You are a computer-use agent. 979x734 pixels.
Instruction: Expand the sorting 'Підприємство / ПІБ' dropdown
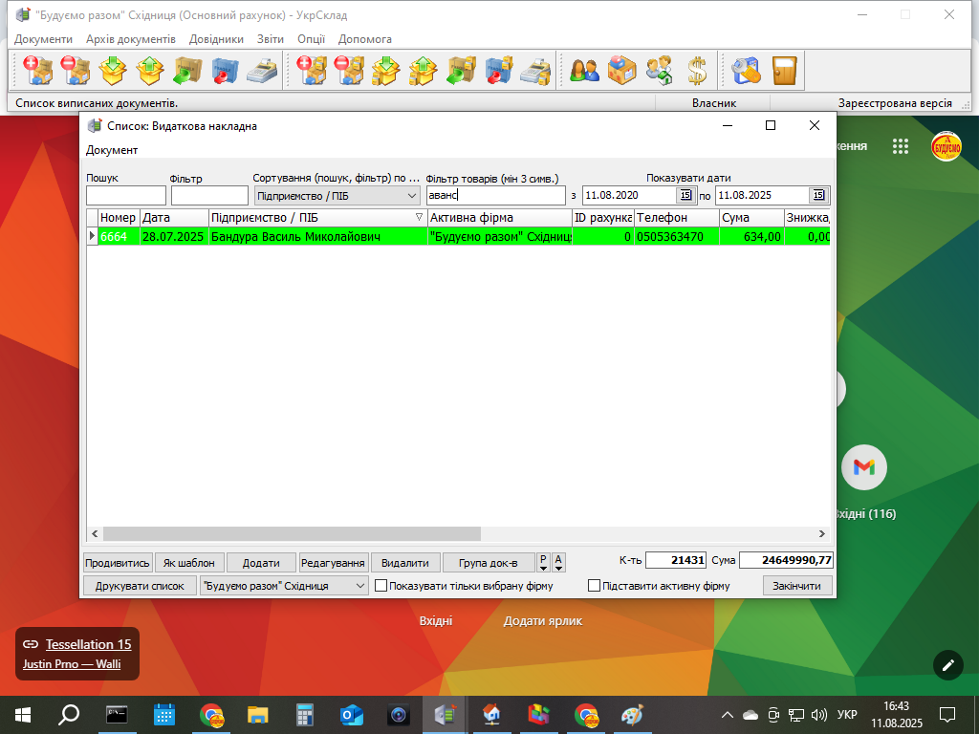[411, 196]
